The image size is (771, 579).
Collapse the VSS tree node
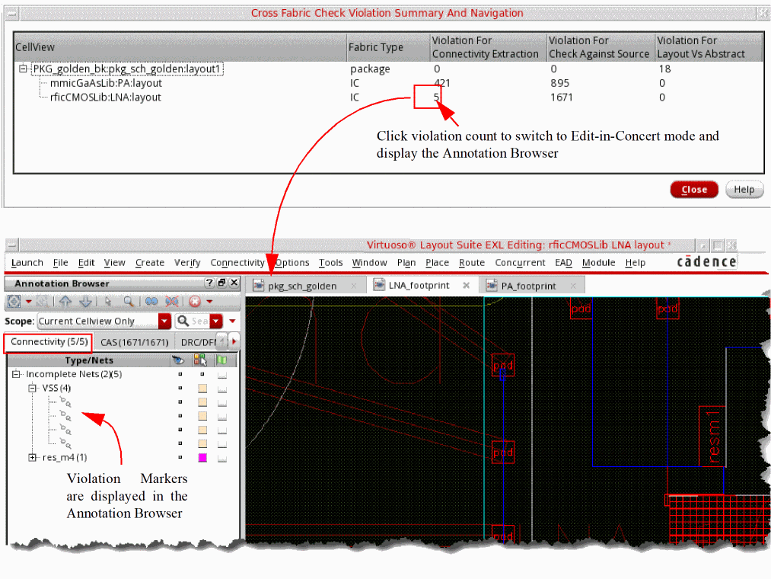point(33,389)
